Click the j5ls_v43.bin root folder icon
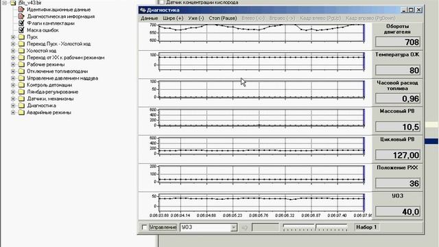 [x=13, y=3]
